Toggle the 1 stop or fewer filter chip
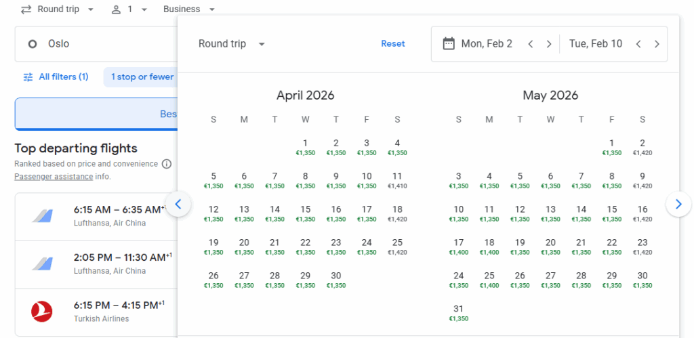 [142, 77]
